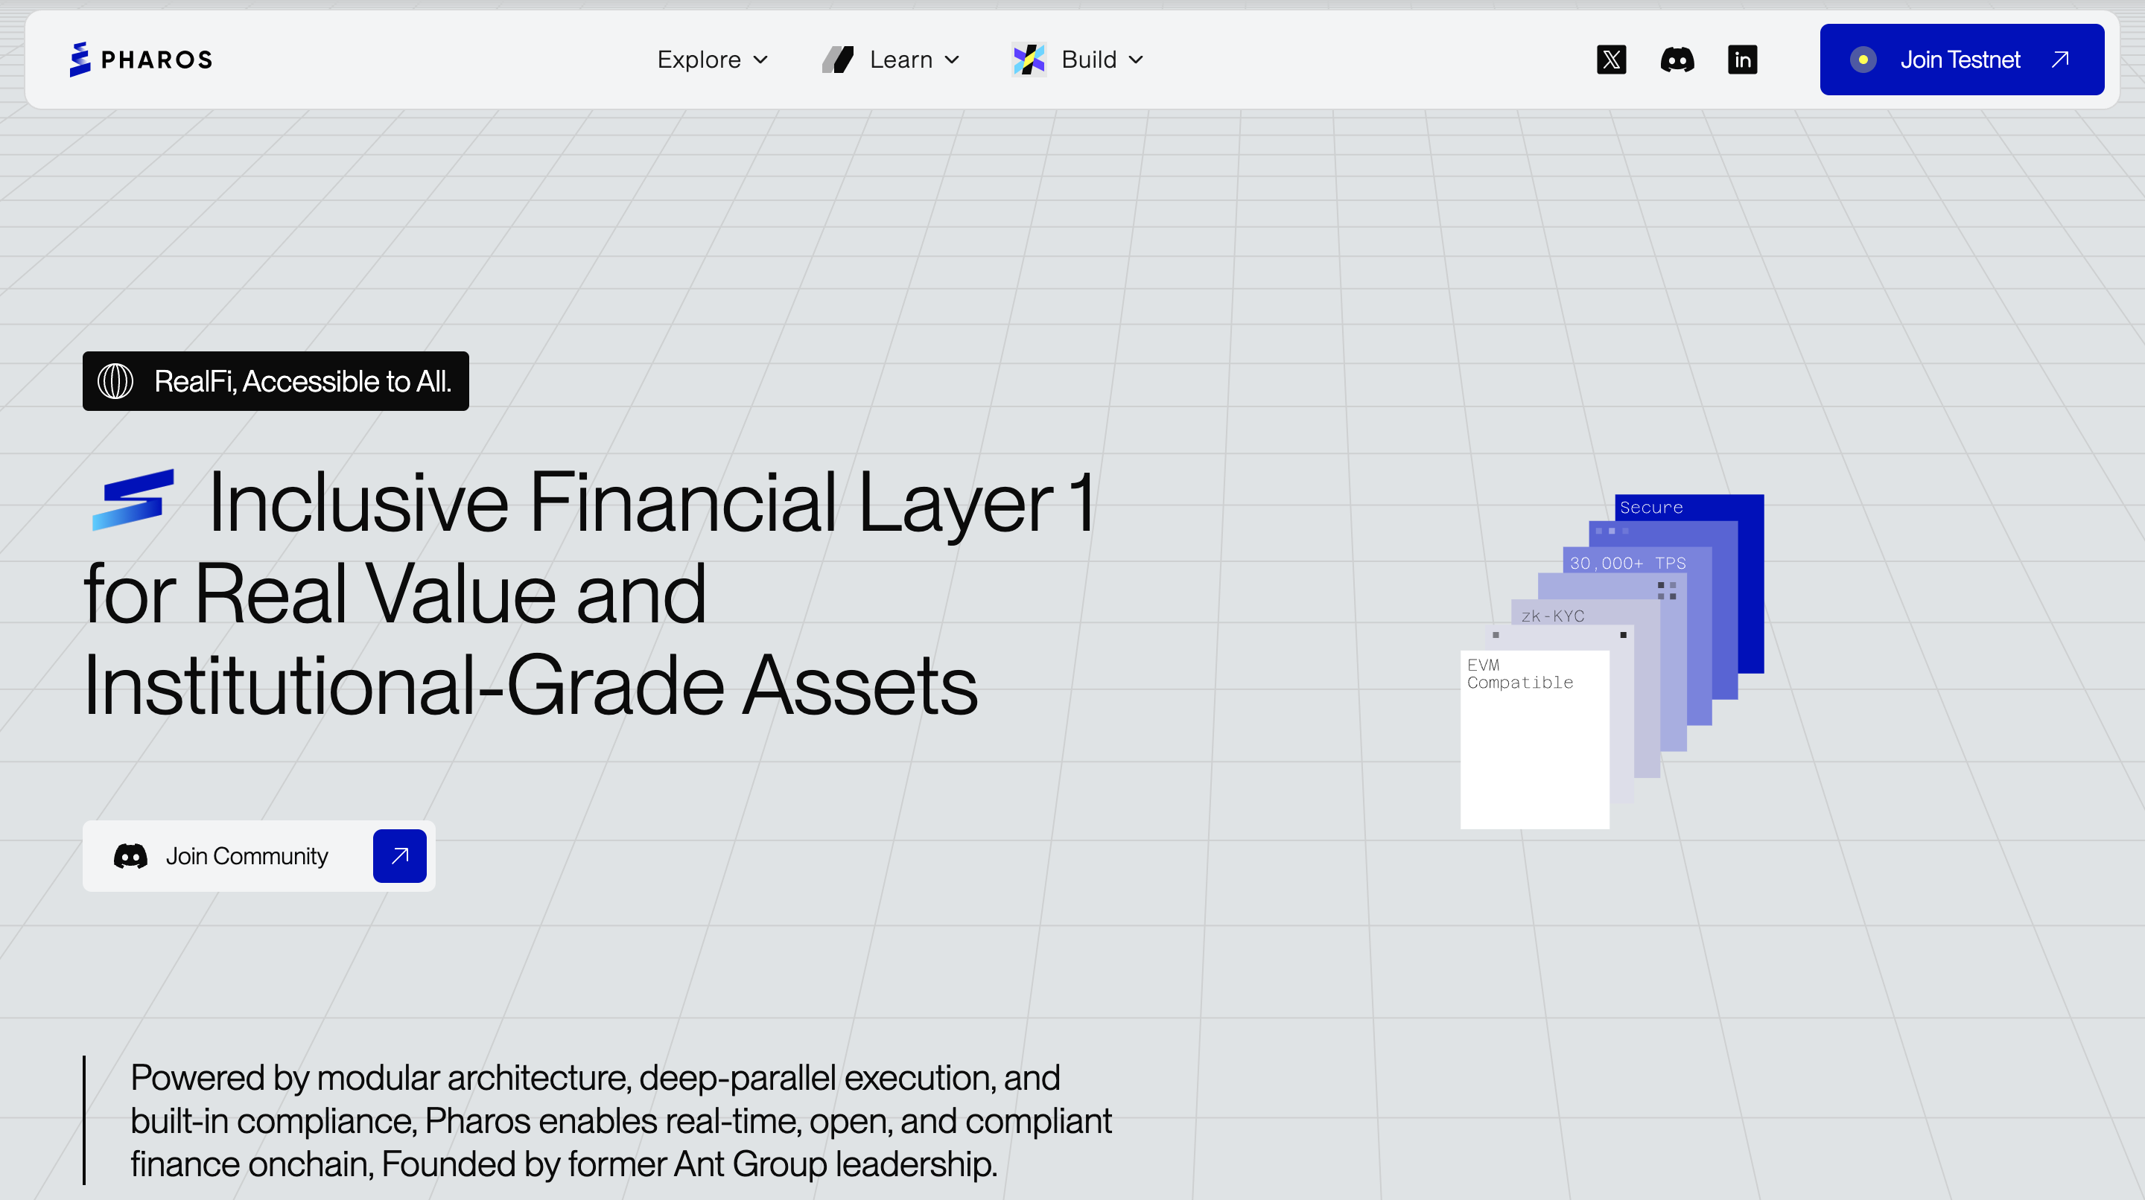
Task: Click the blue S logo beside the headline
Action: click(x=133, y=500)
